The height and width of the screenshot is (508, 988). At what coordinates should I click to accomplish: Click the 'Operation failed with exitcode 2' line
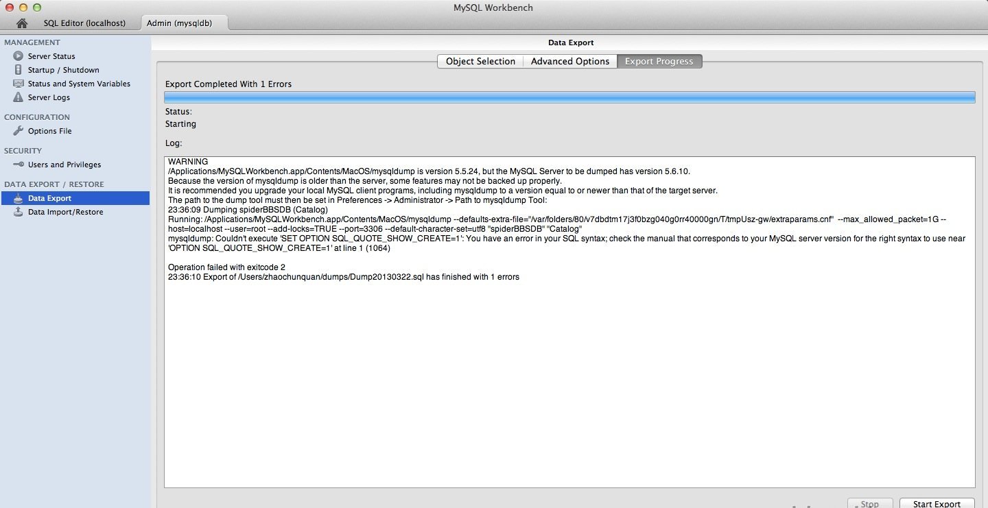226,267
